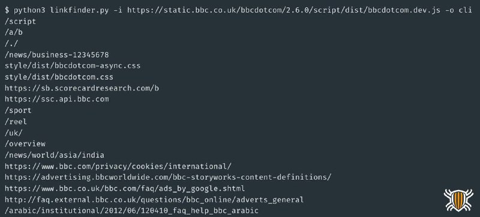Image resolution: width=480 pixels, height=217 pixels.
Task: Select the /news/world/asia/india output line
Action: point(55,155)
